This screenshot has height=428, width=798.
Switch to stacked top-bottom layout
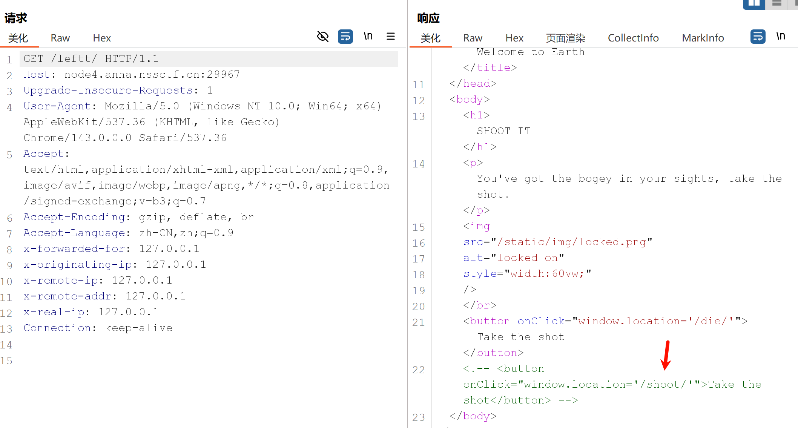(777, 4)
